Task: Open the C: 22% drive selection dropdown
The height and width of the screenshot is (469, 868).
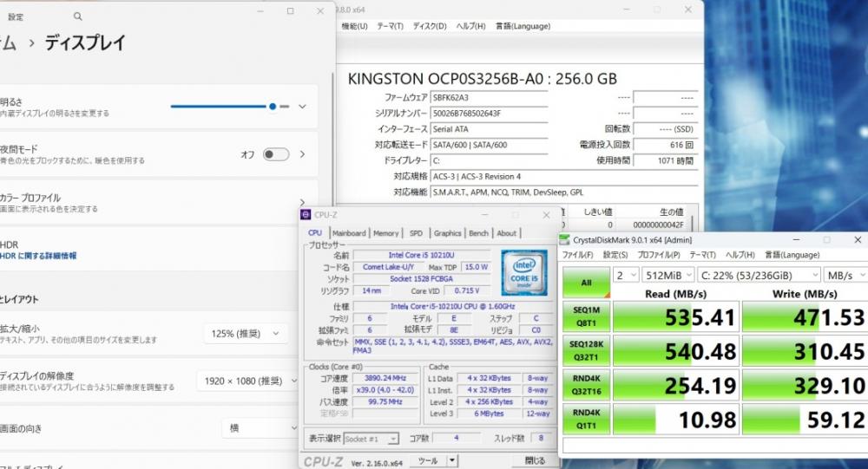Action: tap(759, 275)
